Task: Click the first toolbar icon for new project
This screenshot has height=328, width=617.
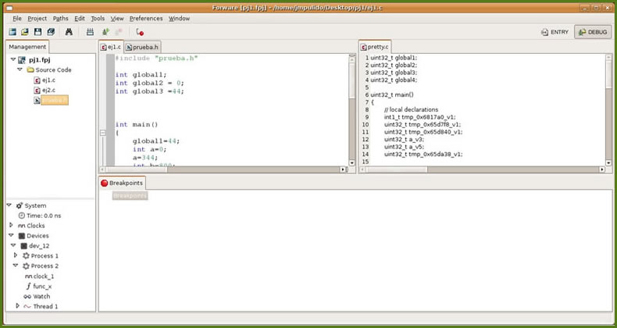Action: pyautogui.click(x=12, y=32)
